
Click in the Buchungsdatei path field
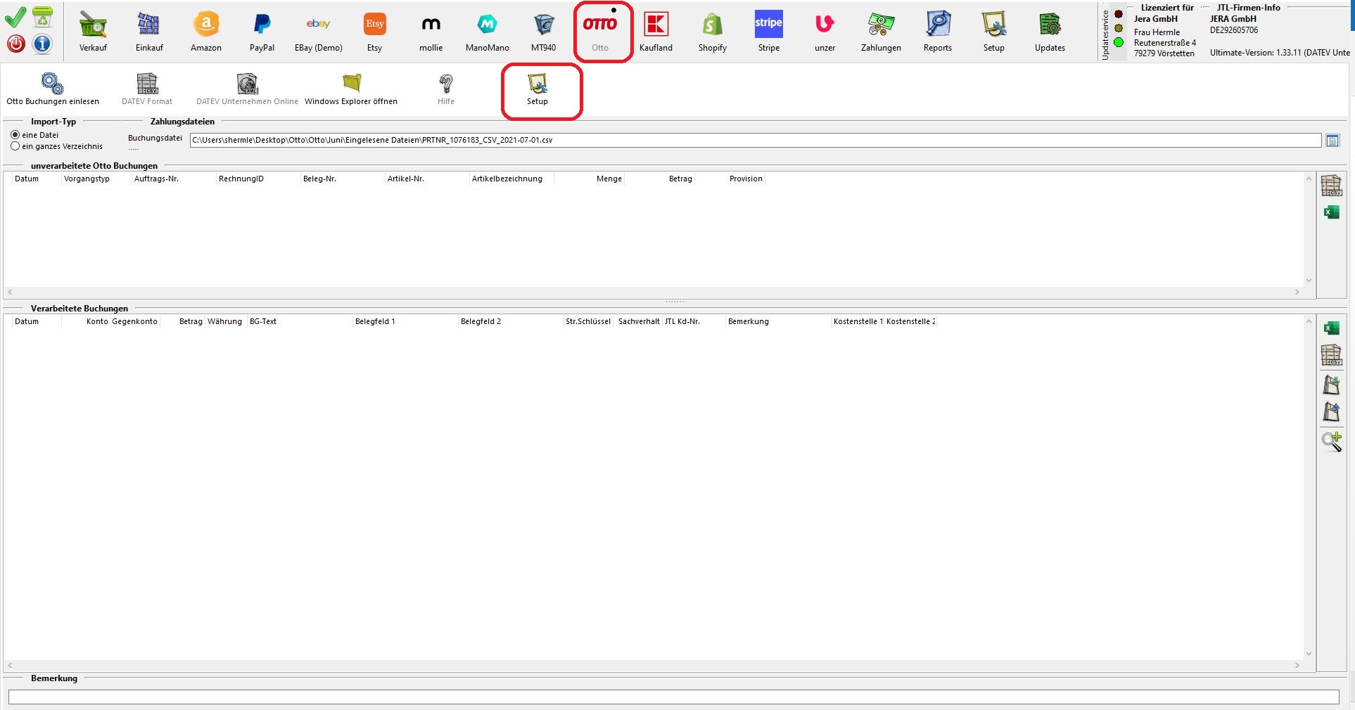point(754,141)
